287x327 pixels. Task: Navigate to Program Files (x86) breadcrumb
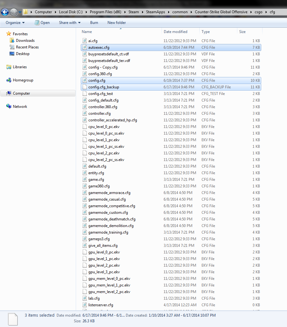[105, 12]
